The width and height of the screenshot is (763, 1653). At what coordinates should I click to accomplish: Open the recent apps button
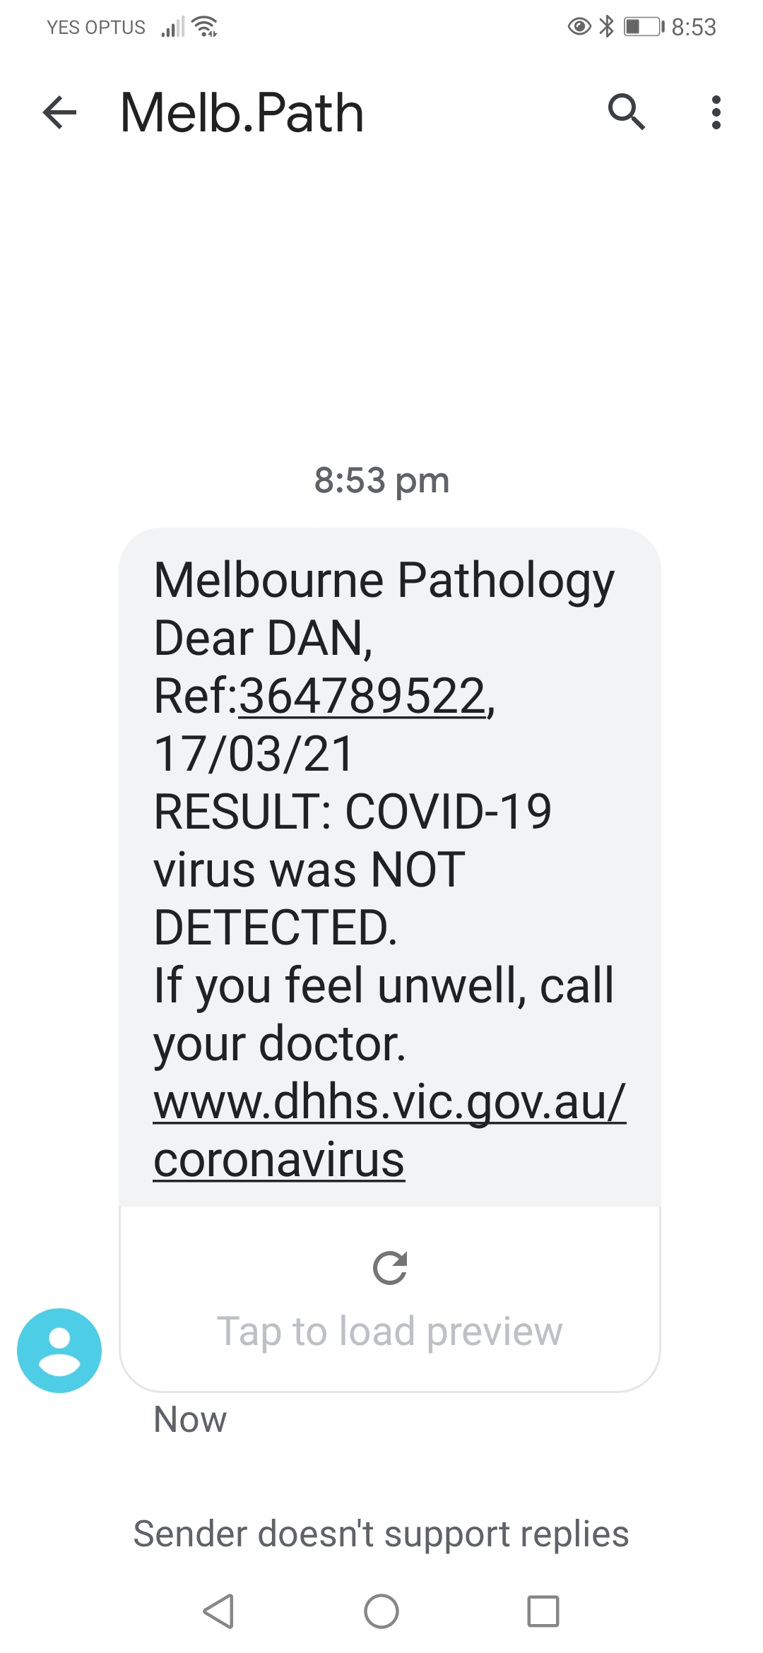[543, 1611]
